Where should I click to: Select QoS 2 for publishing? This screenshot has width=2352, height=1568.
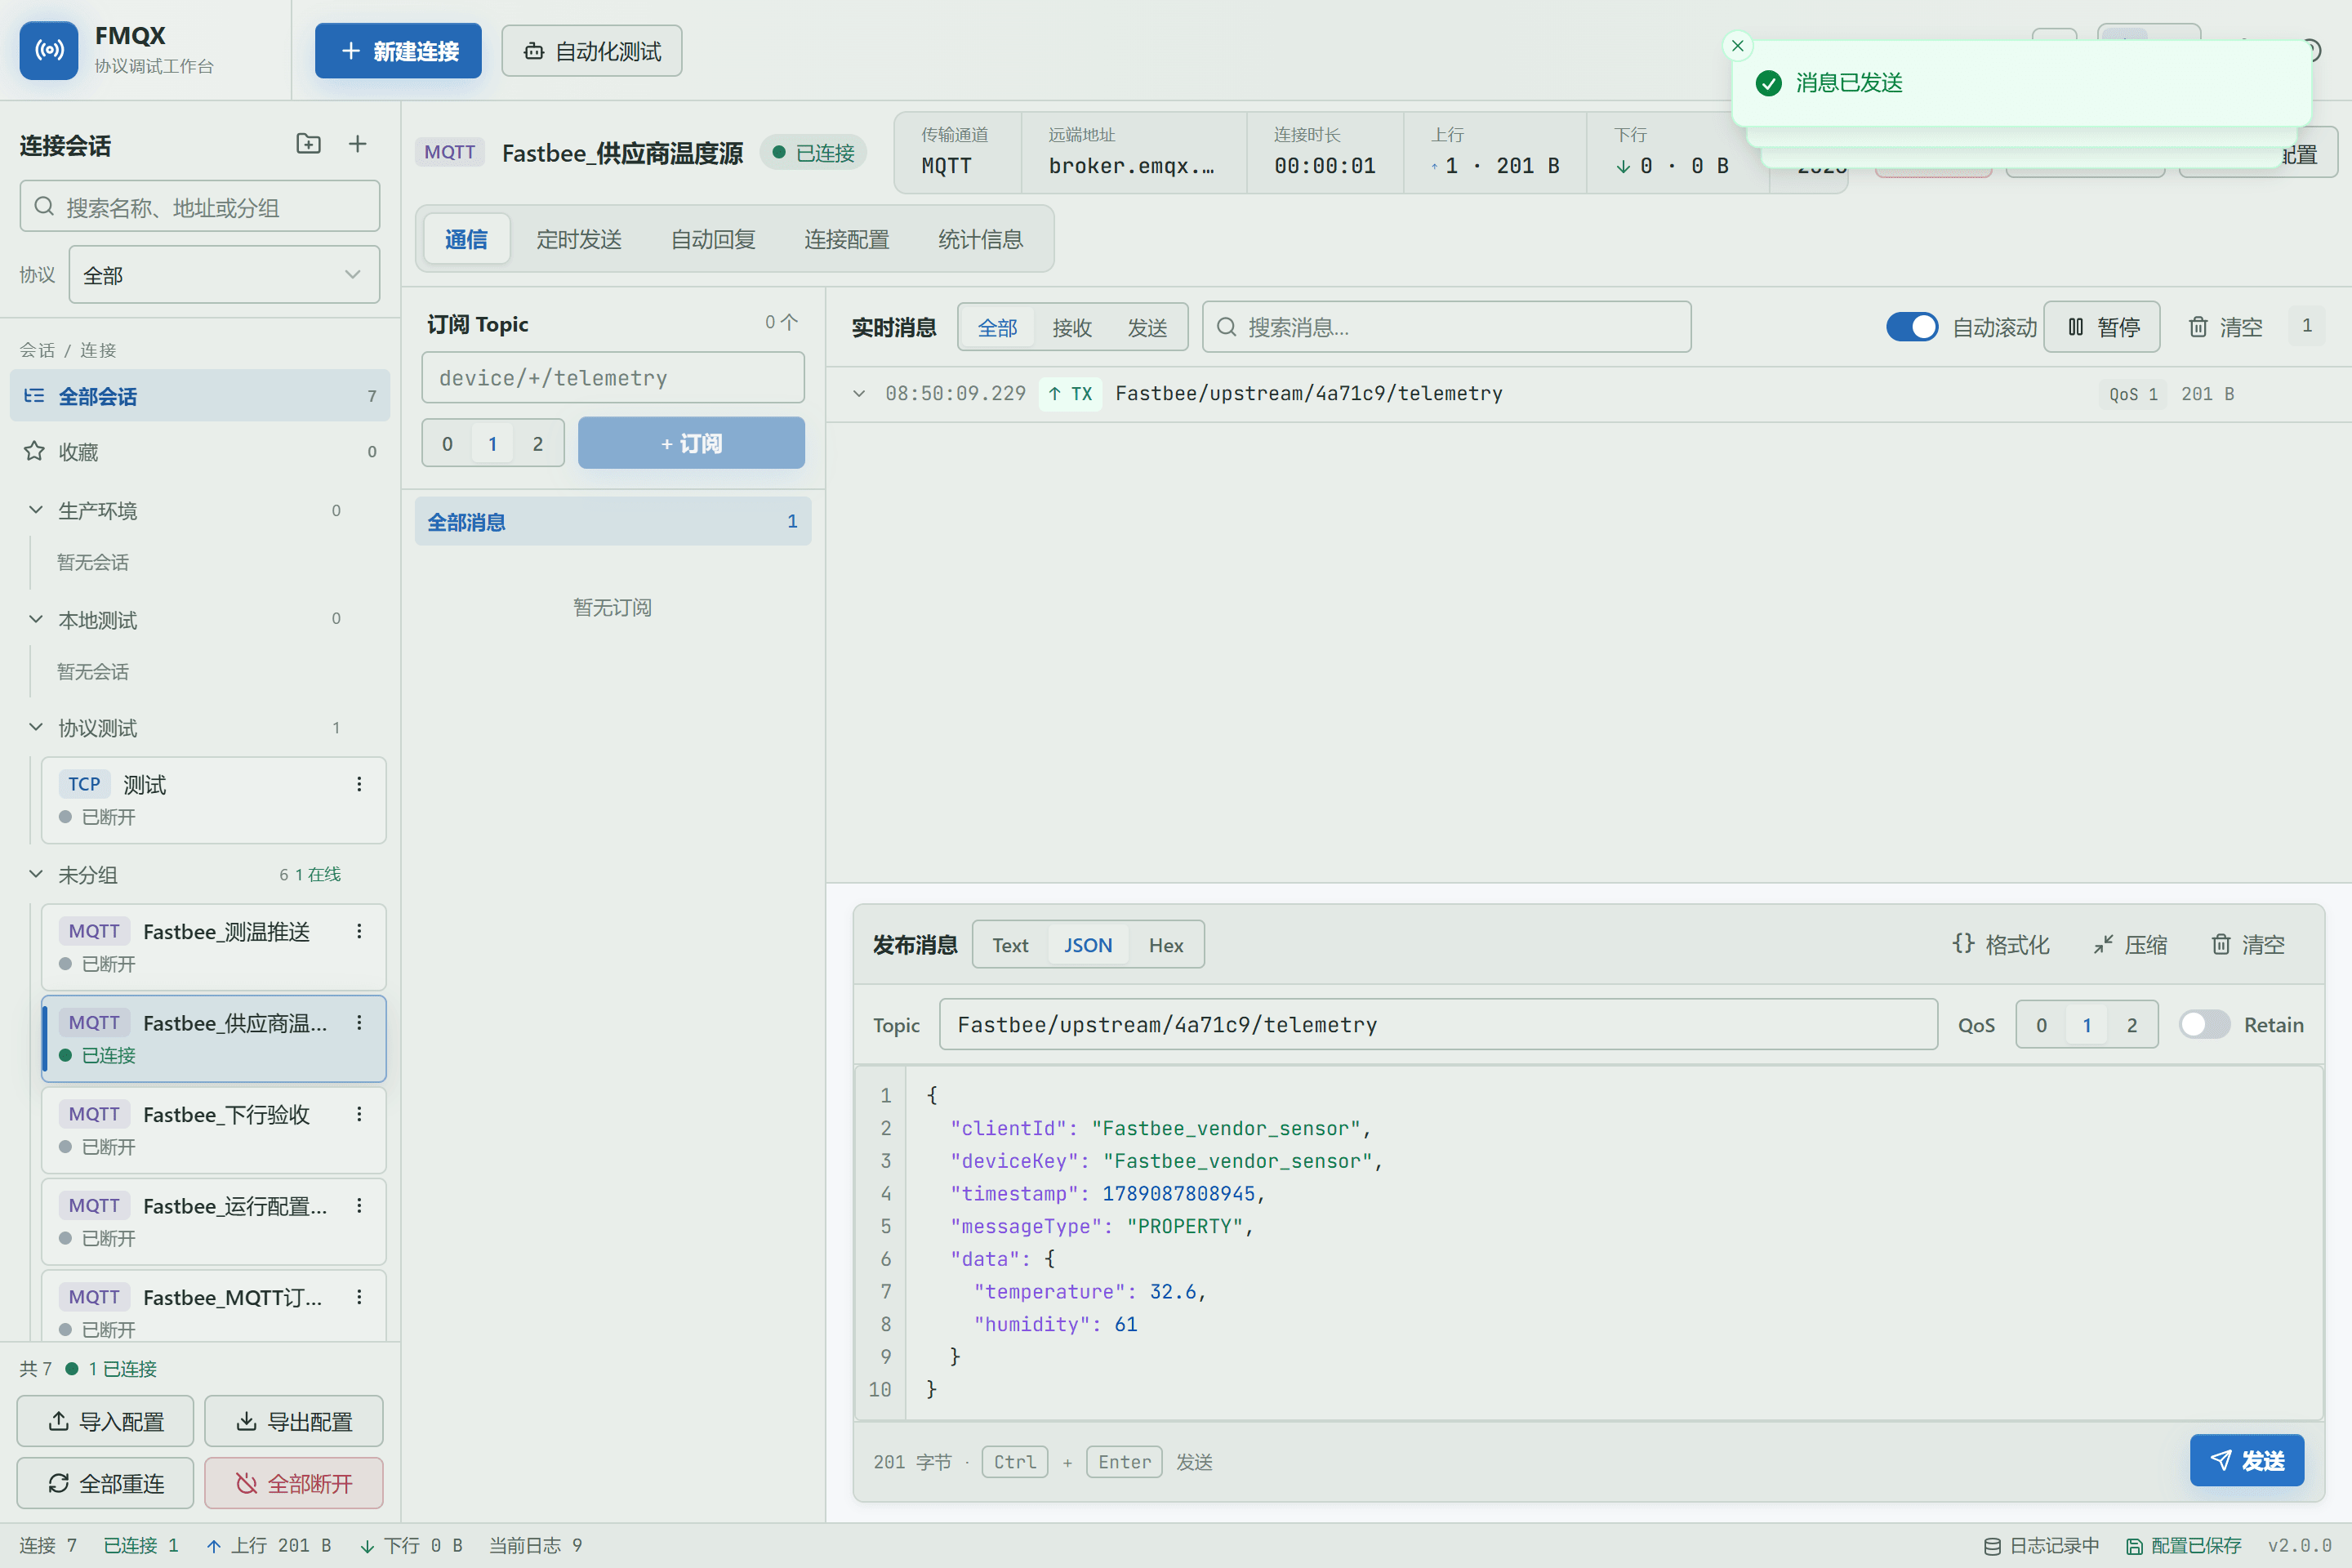pos(2132,1025)
